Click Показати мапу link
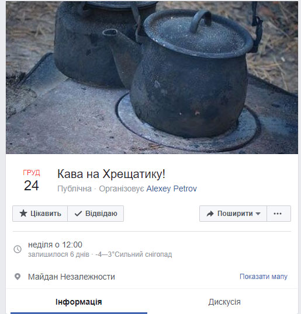The height and width of the screenshot is (314, 301). (x=264, y=277)
